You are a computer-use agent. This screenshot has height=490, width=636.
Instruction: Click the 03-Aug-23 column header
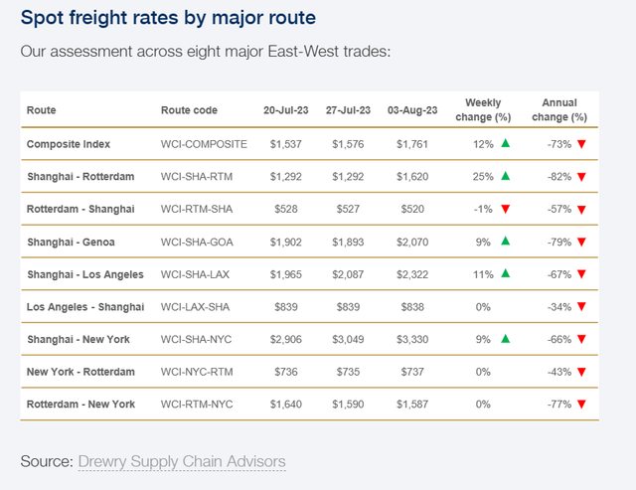pos(409,110)
